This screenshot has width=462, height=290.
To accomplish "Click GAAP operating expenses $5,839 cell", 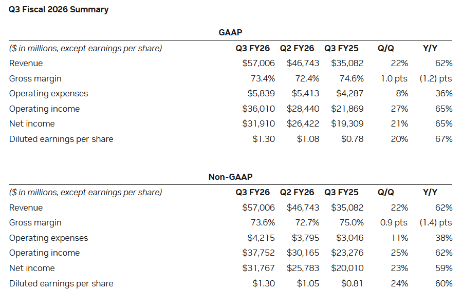I will pyautogui.click(x=261, y=93).
